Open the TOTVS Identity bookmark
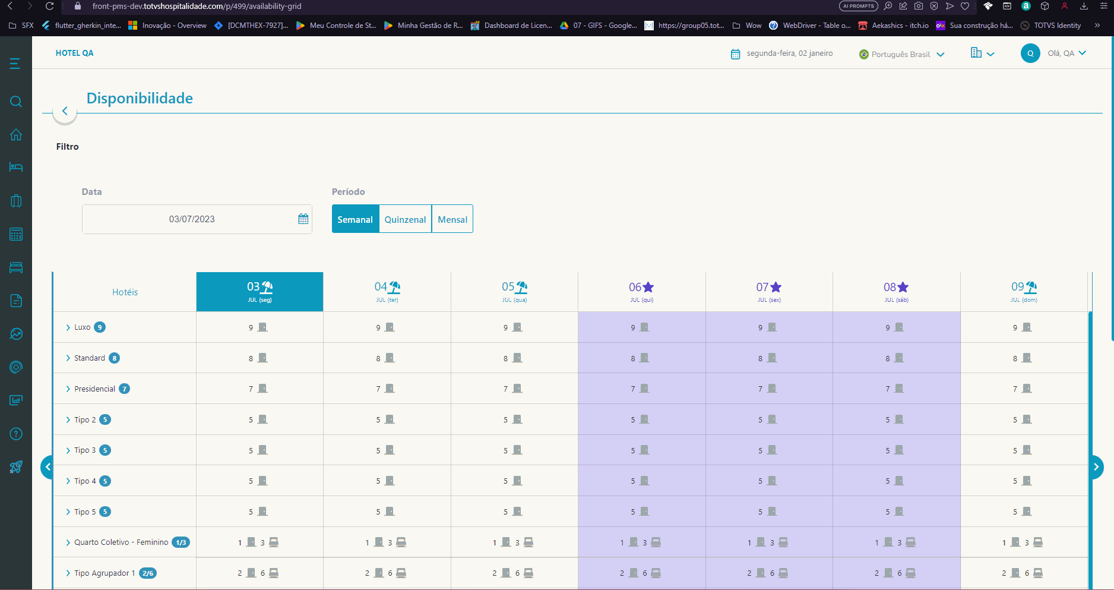This screenshot has height=590, width=1114. point(1050,26)
